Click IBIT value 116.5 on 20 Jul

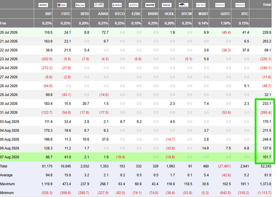click(x=48, y=32)
